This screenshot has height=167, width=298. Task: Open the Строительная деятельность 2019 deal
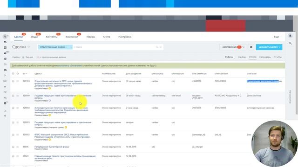[63, 83]
